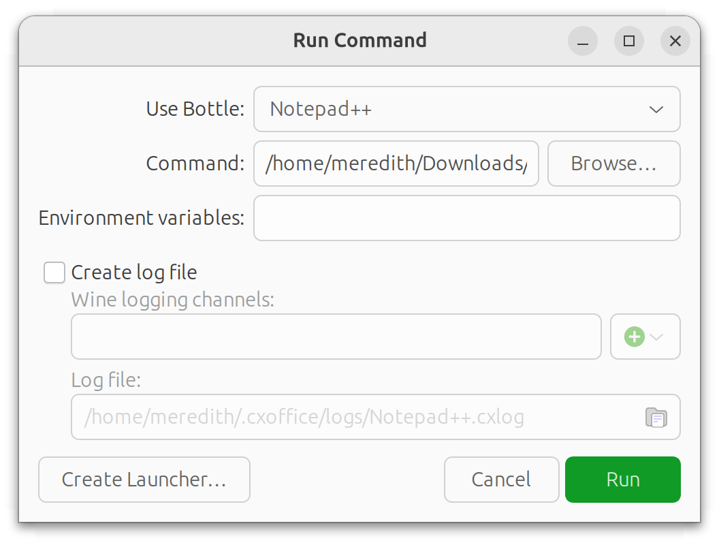Click the green plus icon to add logging channel
The width and height of the screenshot is (719, 545).
click(635, 336)
